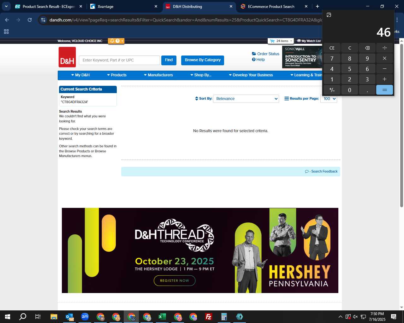Click Browse By Category button
This screenshot has width=404, height=323.
point(203,60)
